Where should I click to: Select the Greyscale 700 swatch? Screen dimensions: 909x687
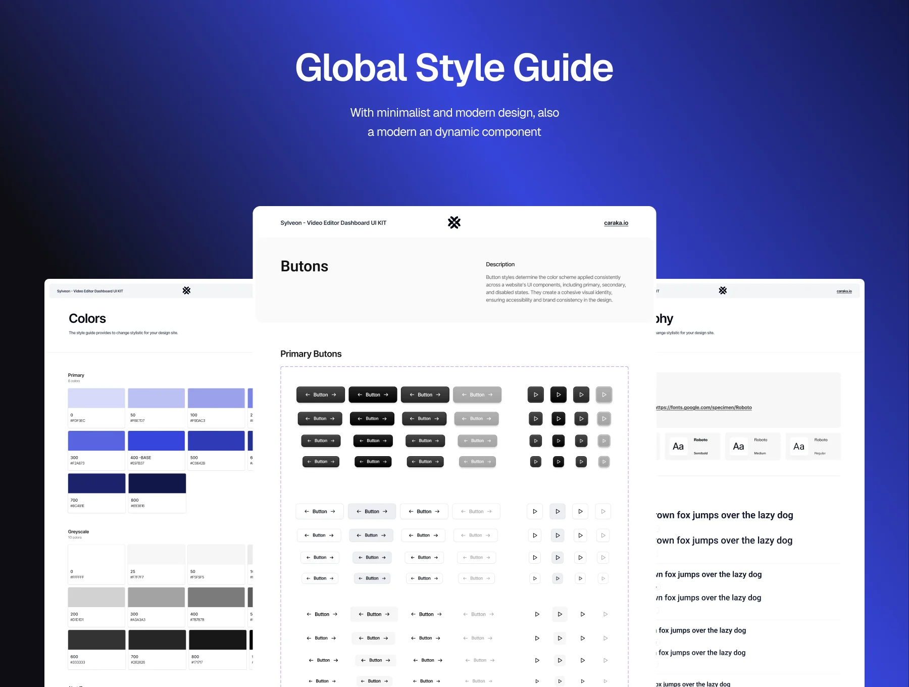tap(157, 649)
